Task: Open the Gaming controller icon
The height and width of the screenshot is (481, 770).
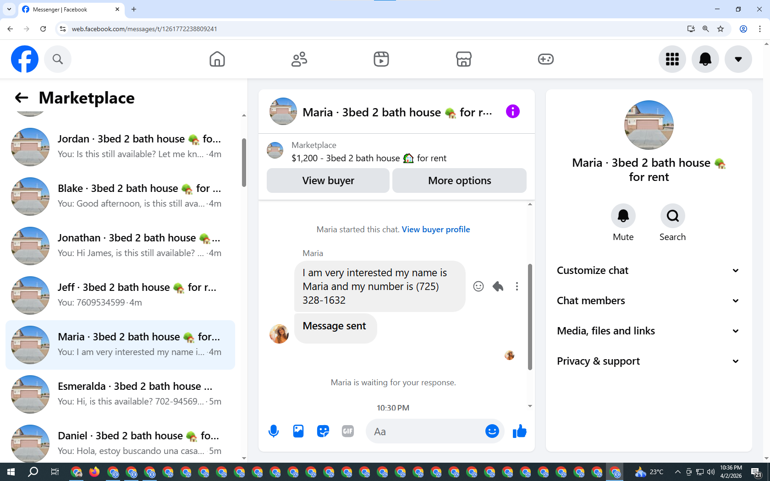Action: 546,59
